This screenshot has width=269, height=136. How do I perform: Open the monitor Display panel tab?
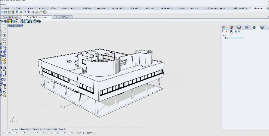[239, 27]
